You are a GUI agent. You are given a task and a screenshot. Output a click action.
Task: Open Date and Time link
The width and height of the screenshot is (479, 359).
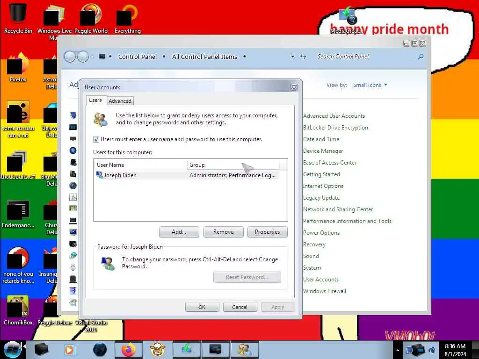(x=321, y=139)
